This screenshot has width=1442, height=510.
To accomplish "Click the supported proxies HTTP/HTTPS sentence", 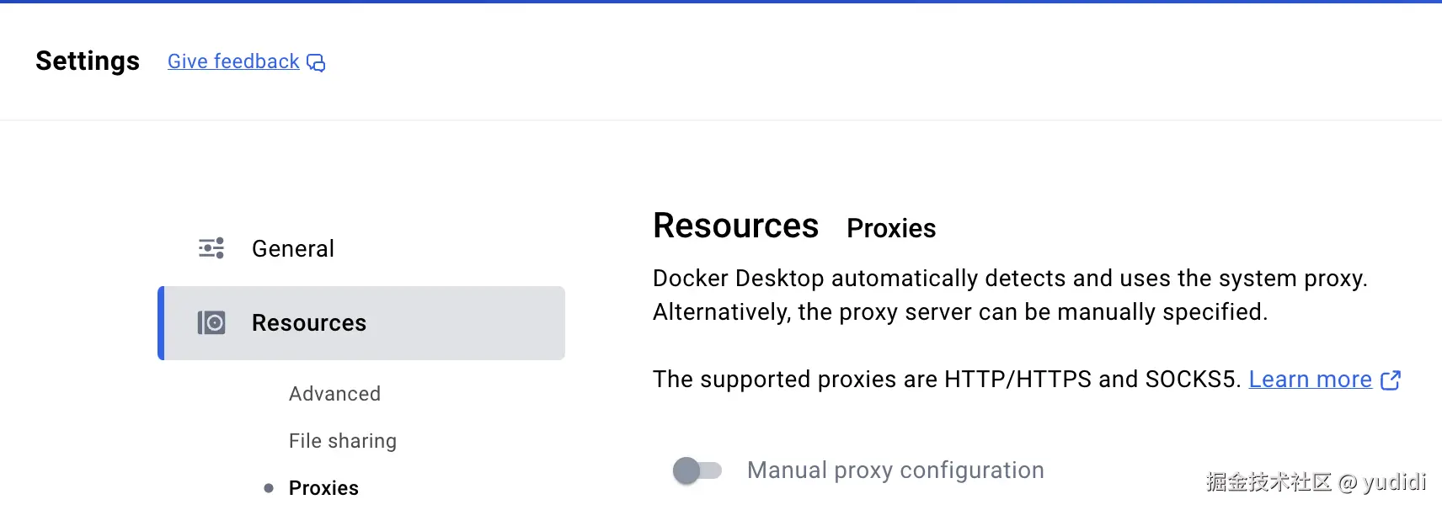I will pyautogui.click(x=946, y=380).
